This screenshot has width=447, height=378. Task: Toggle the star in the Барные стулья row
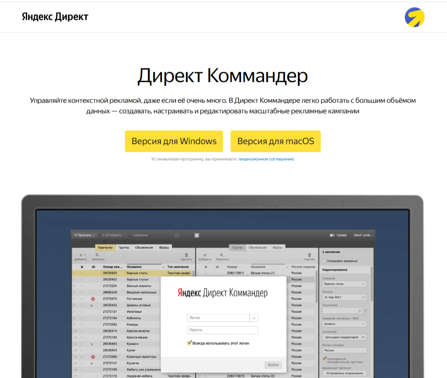pyautogui.click(x=82, y=279)
